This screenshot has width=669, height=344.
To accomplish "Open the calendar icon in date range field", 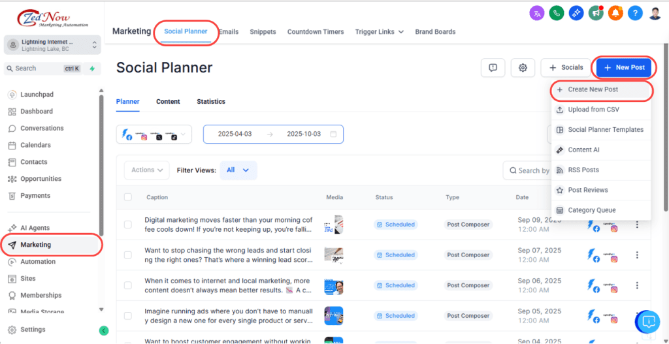I will [x=333, y=134].
